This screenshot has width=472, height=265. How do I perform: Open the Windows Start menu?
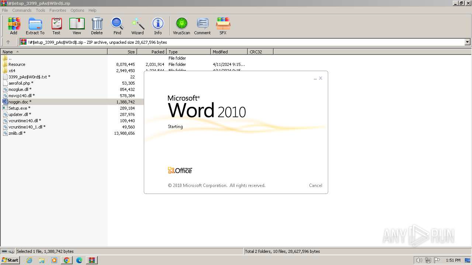10,260
